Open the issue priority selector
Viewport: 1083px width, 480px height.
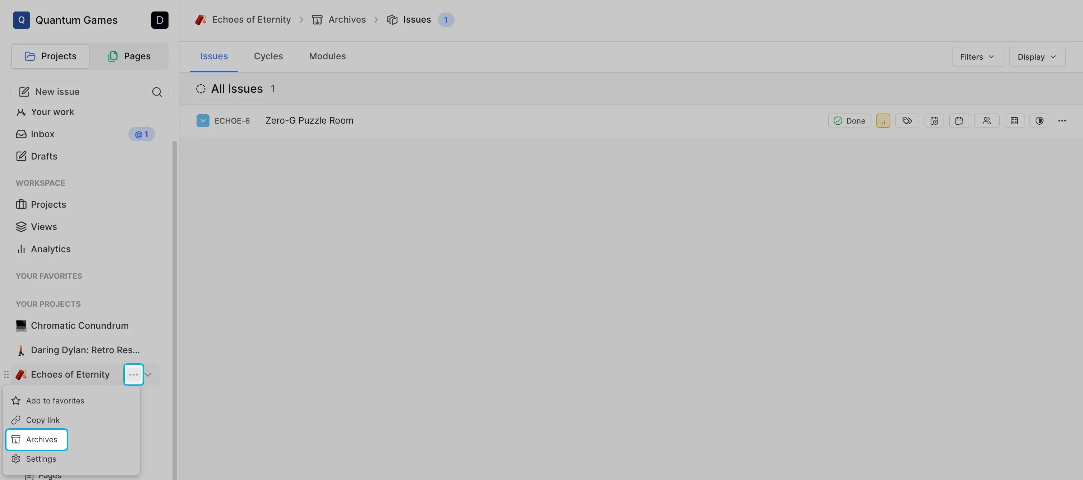(883, 121)
